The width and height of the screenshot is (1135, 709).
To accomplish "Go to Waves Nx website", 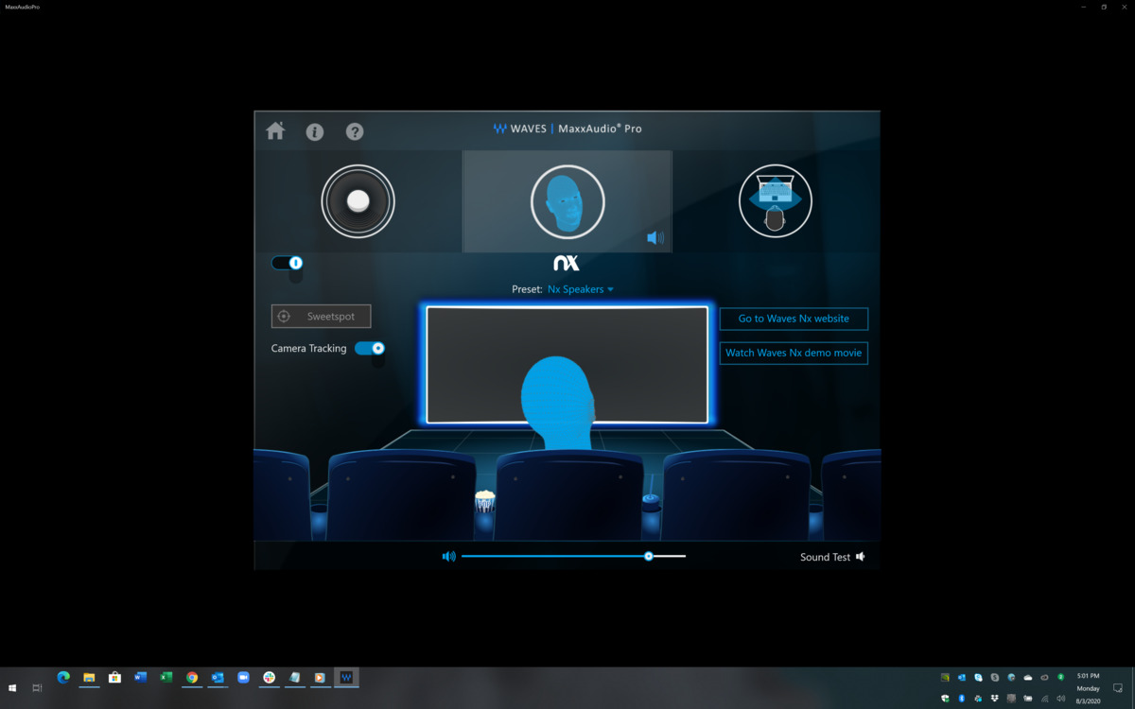I will [x=794, y=319].
